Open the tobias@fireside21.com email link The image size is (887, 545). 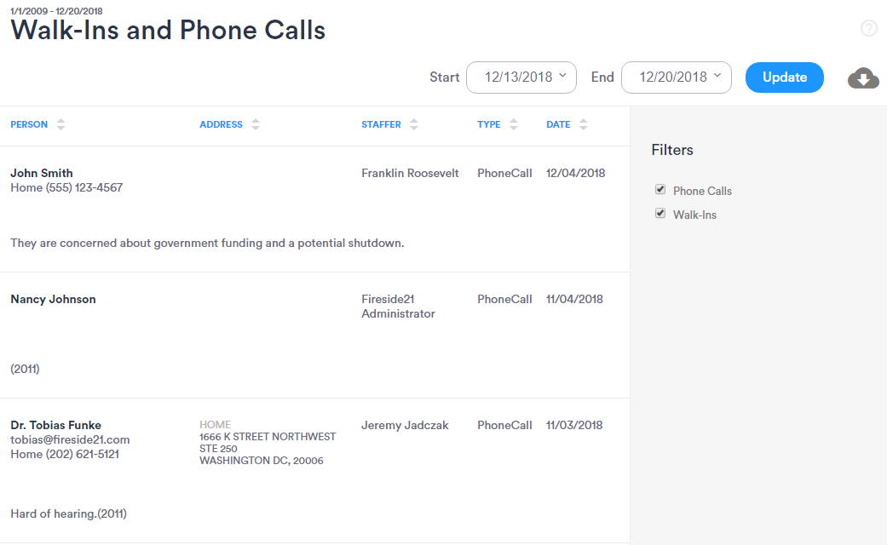(70, 439)
